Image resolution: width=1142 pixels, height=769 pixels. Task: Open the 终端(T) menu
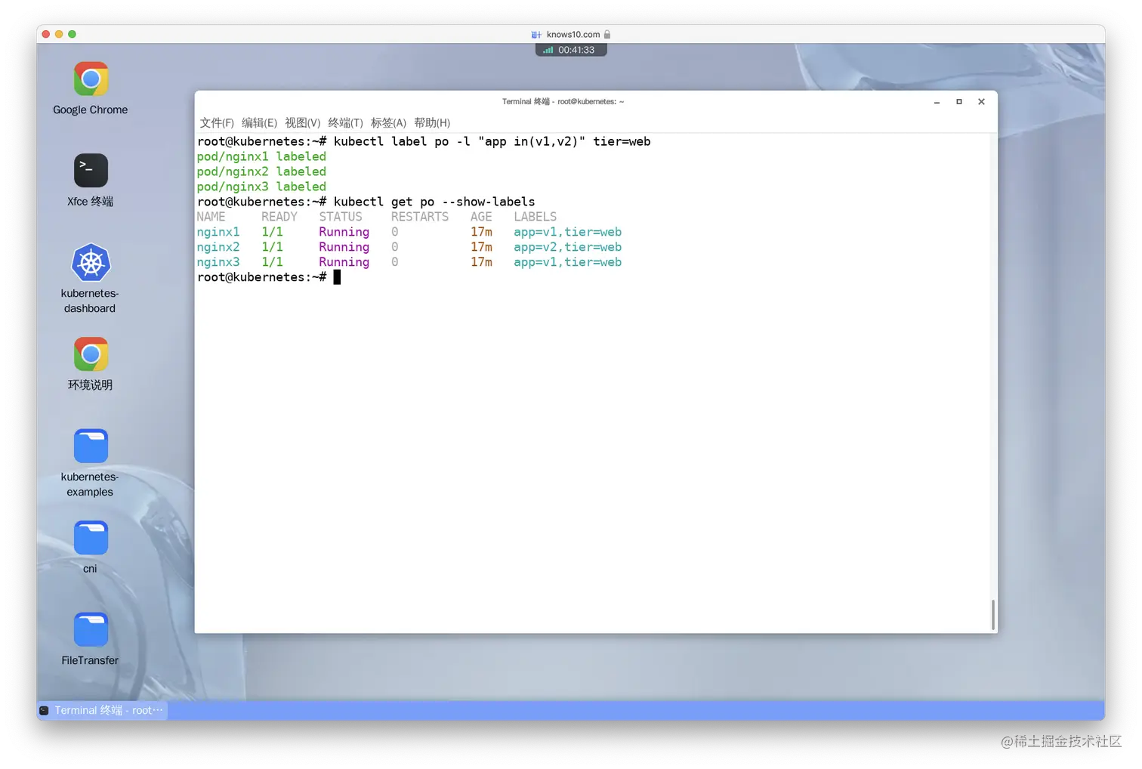[x=345, y=122]
